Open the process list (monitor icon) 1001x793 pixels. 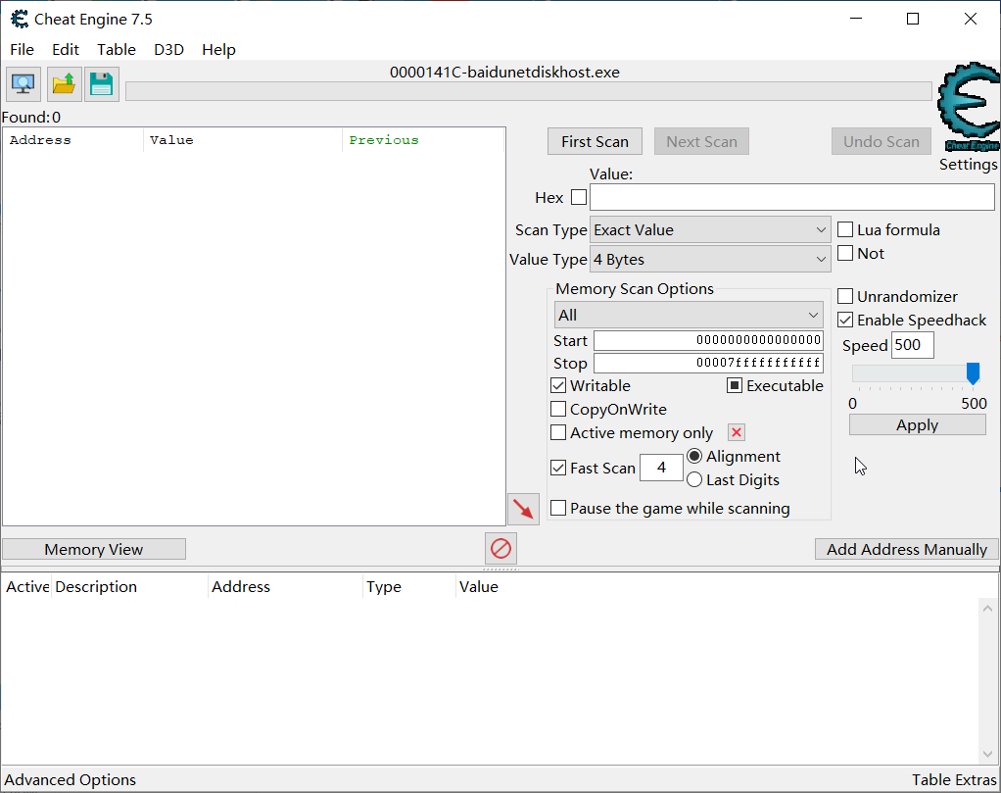(24, 84)
